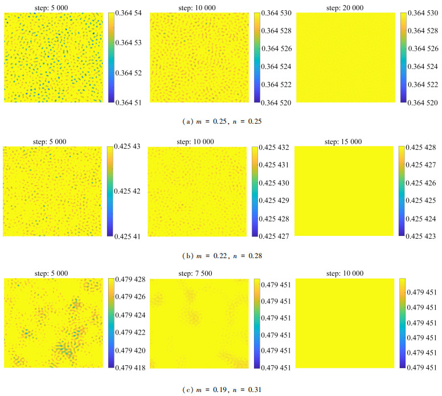Click the "step: 7 500" title text
This screenshot has height=396, width=442.
[x=199, y=273]
